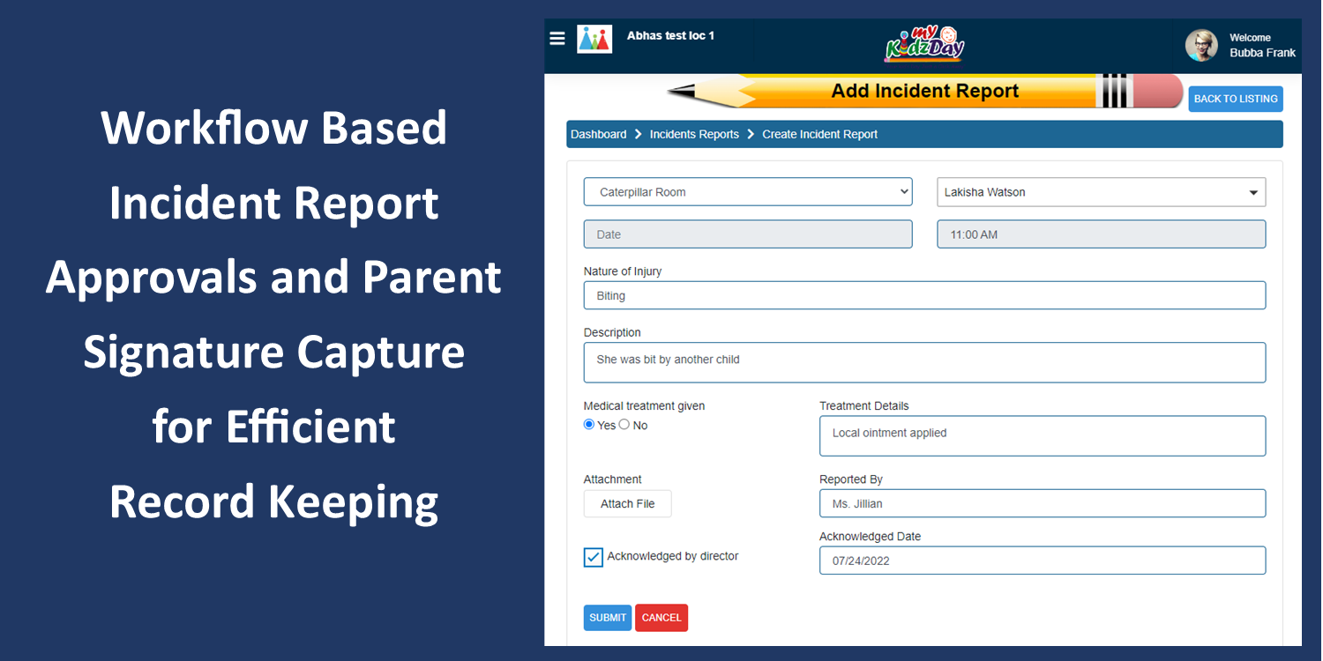Click the Description text area
Viewport: 1323px width, 661px height.
(924, 362)
